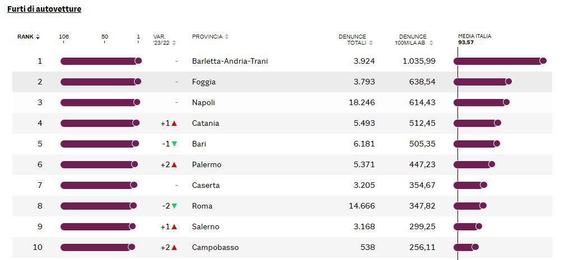Click the VAR. '23/'22 sort arrows
Image resolution: width=564 pixels, height=260 pixels.
coord(174,42)
